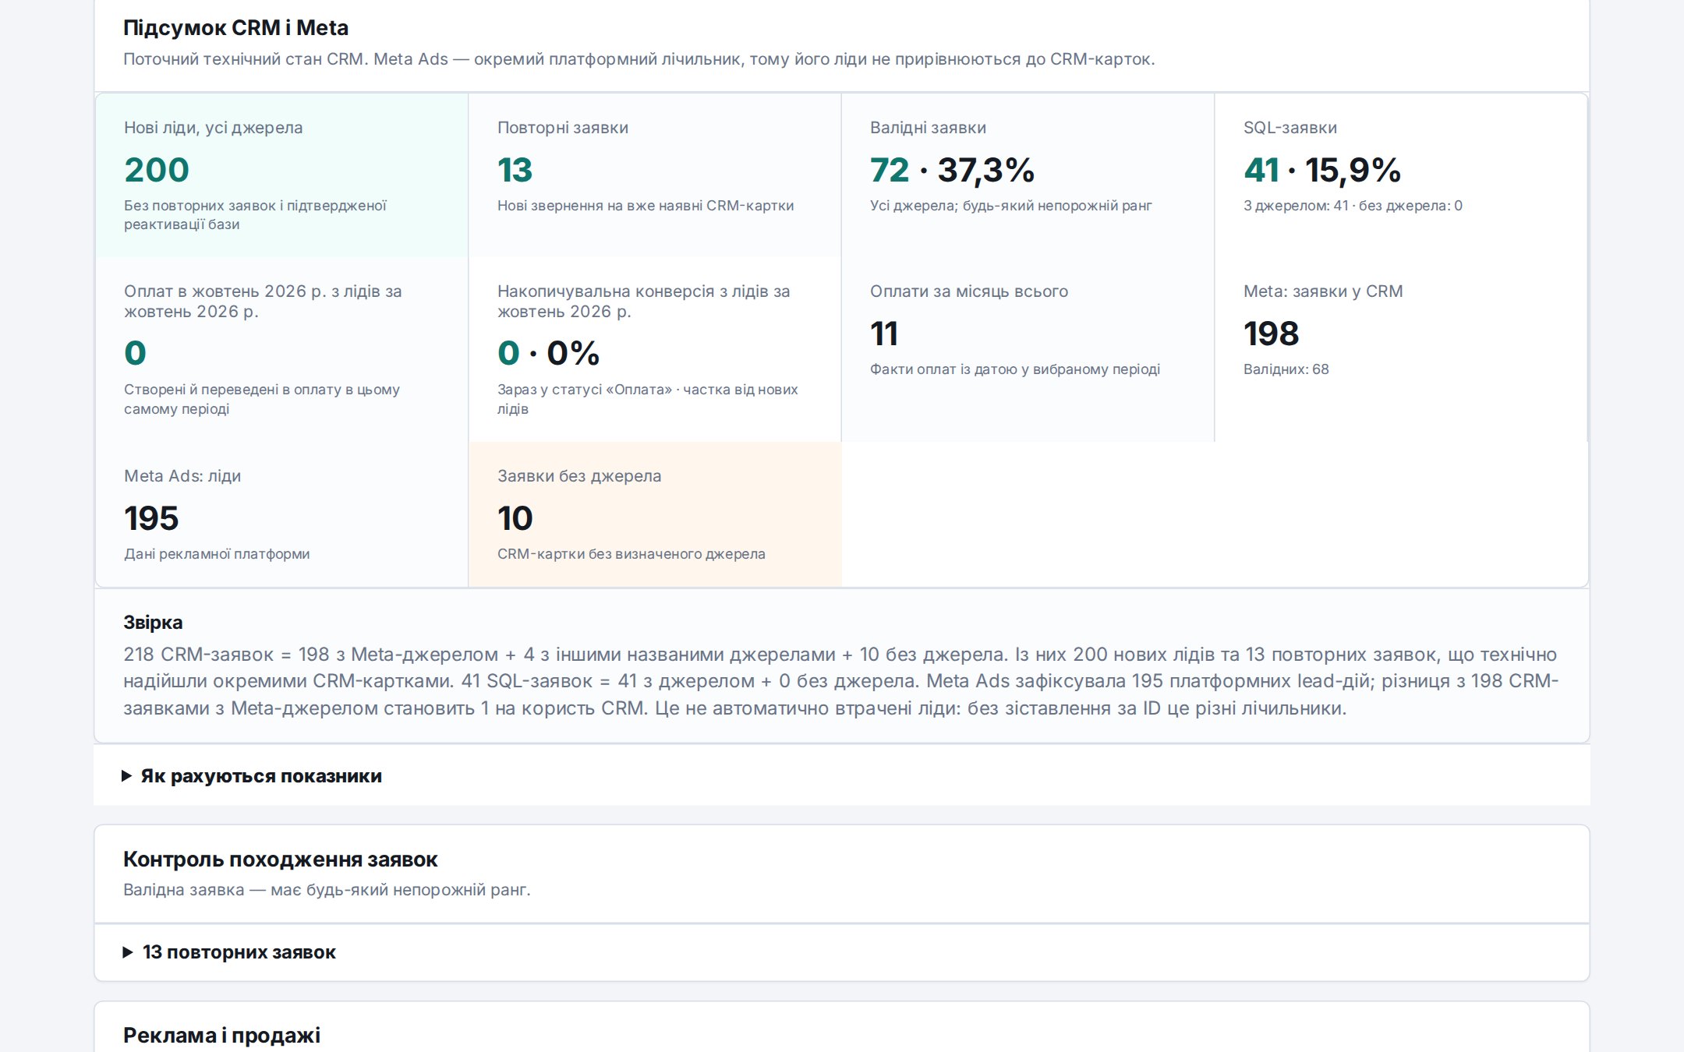The width and height of the screenshot is (1684, 1052).
Task: Click value 198 under 'Meta: заявки у CRM'
Action: click(1271, 334)
